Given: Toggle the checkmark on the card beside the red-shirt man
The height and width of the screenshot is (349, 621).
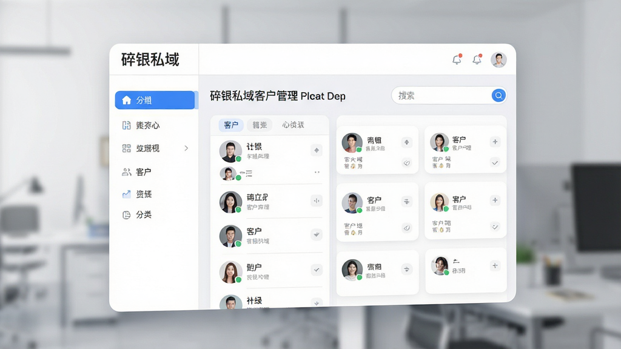Looking at the screenshot, I should [495, 162].
